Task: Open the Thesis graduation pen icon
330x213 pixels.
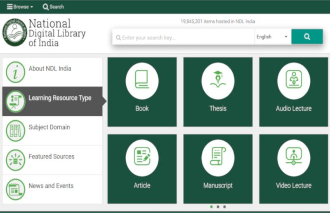Action: 218,81
